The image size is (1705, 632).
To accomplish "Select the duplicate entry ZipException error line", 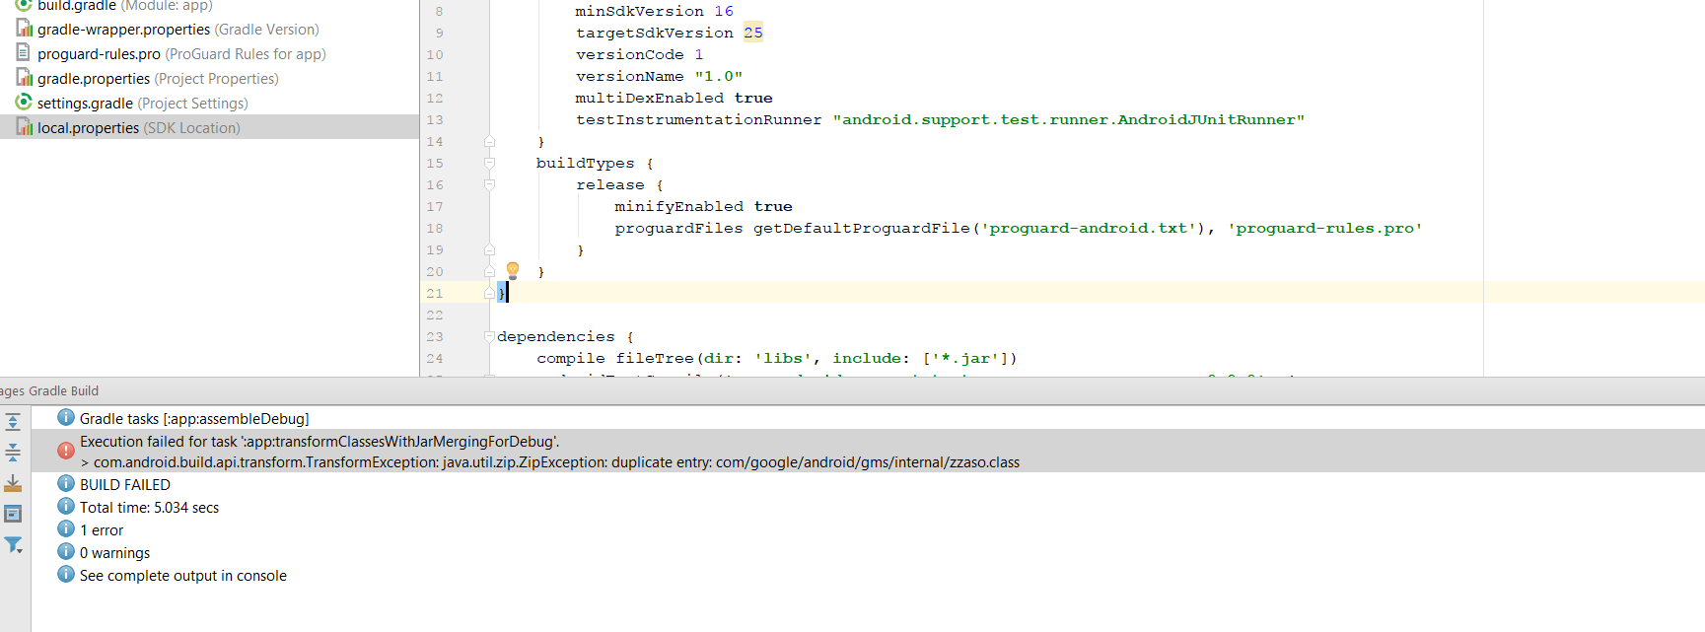I will [556, 462].
